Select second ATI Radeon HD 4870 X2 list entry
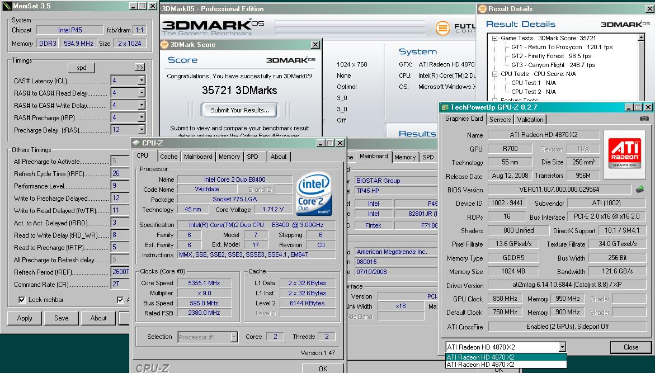655x373 pixels. coord(506,364)
